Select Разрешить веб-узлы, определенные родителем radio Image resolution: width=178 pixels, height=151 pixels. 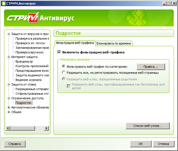tap(63, 79)
